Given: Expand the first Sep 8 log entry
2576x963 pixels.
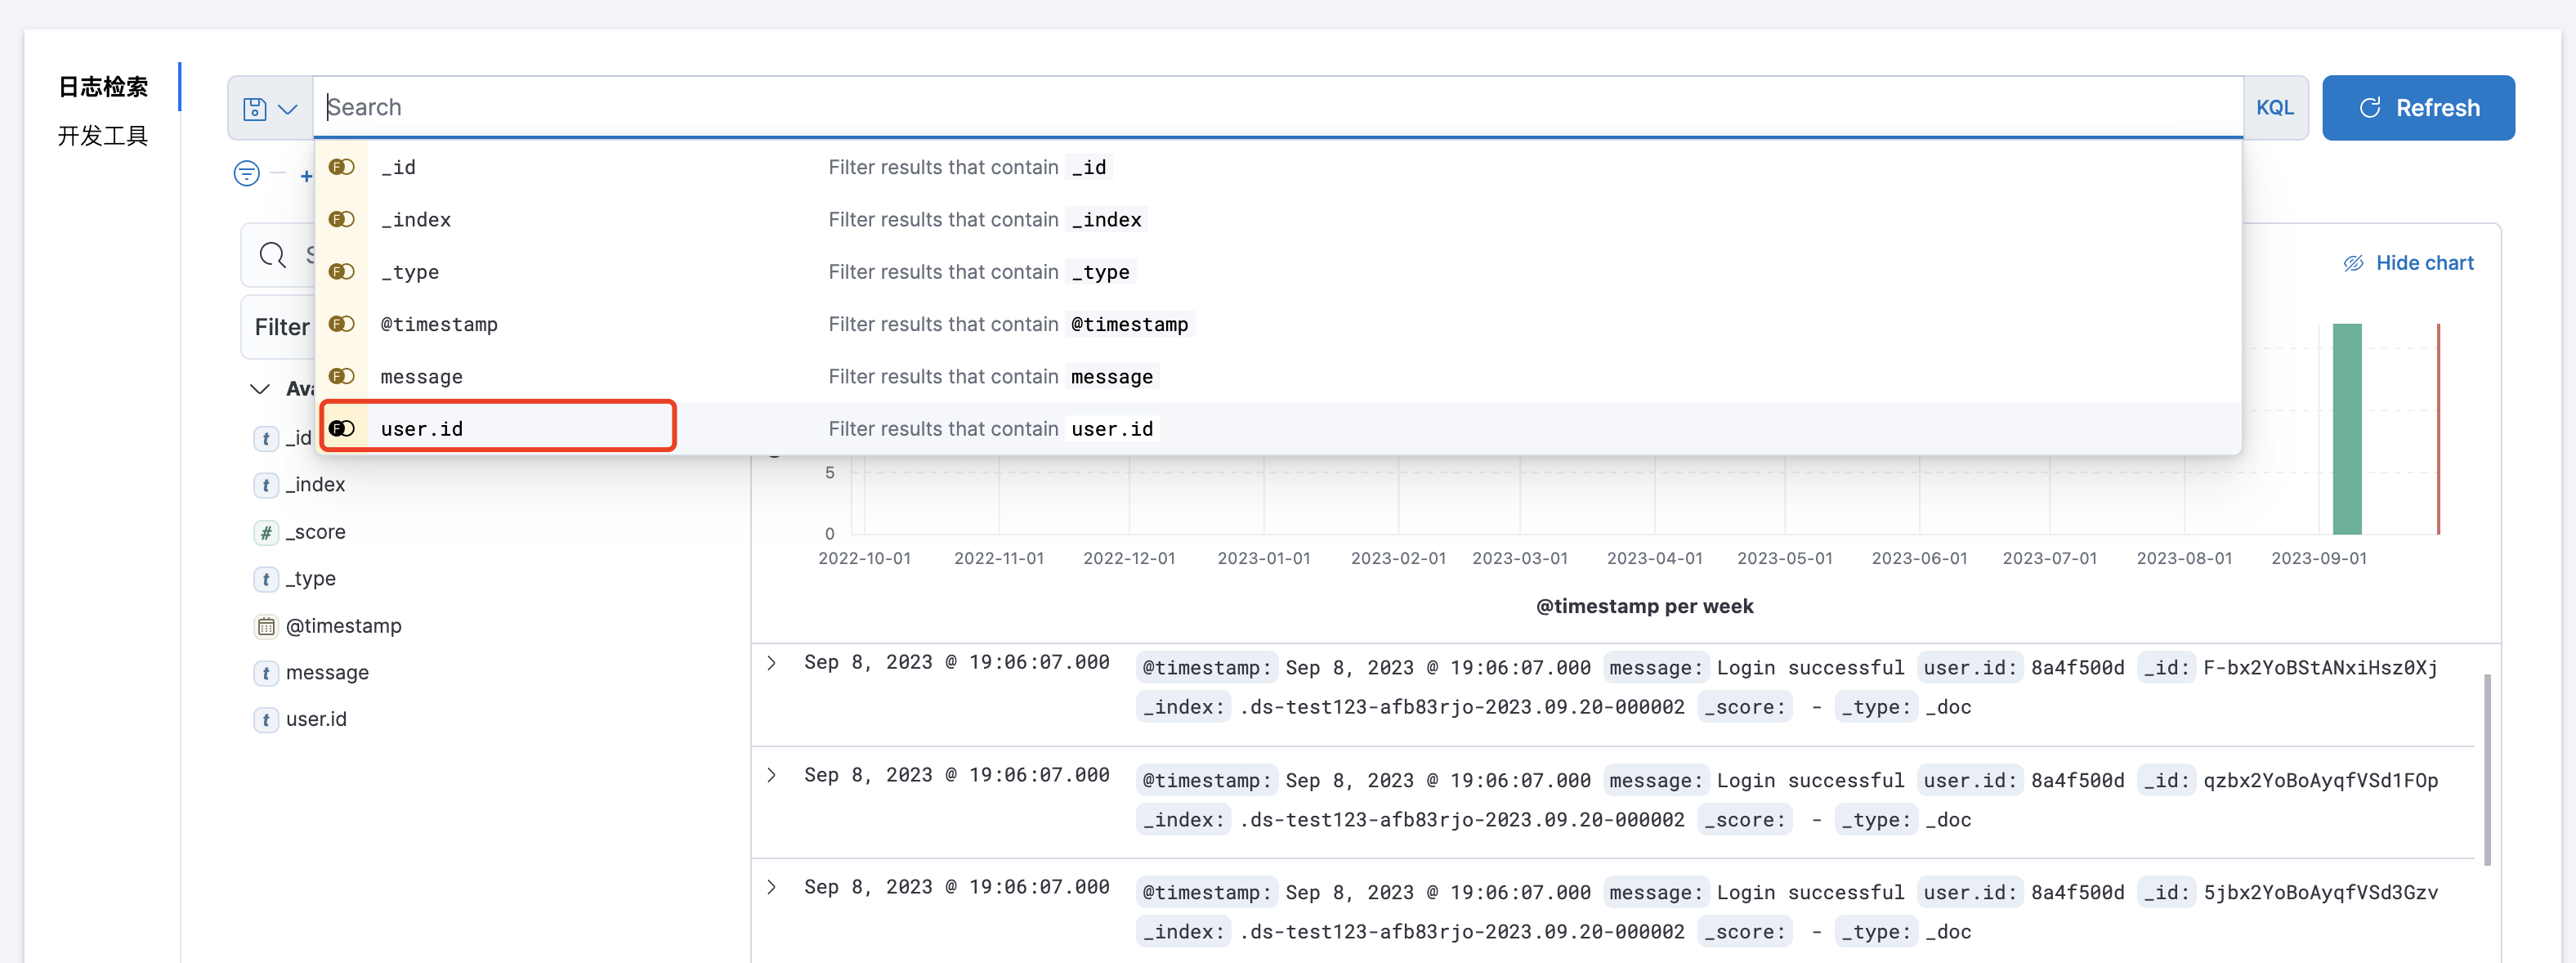Looking at the screenshot, I should click(x=771, y=662).
